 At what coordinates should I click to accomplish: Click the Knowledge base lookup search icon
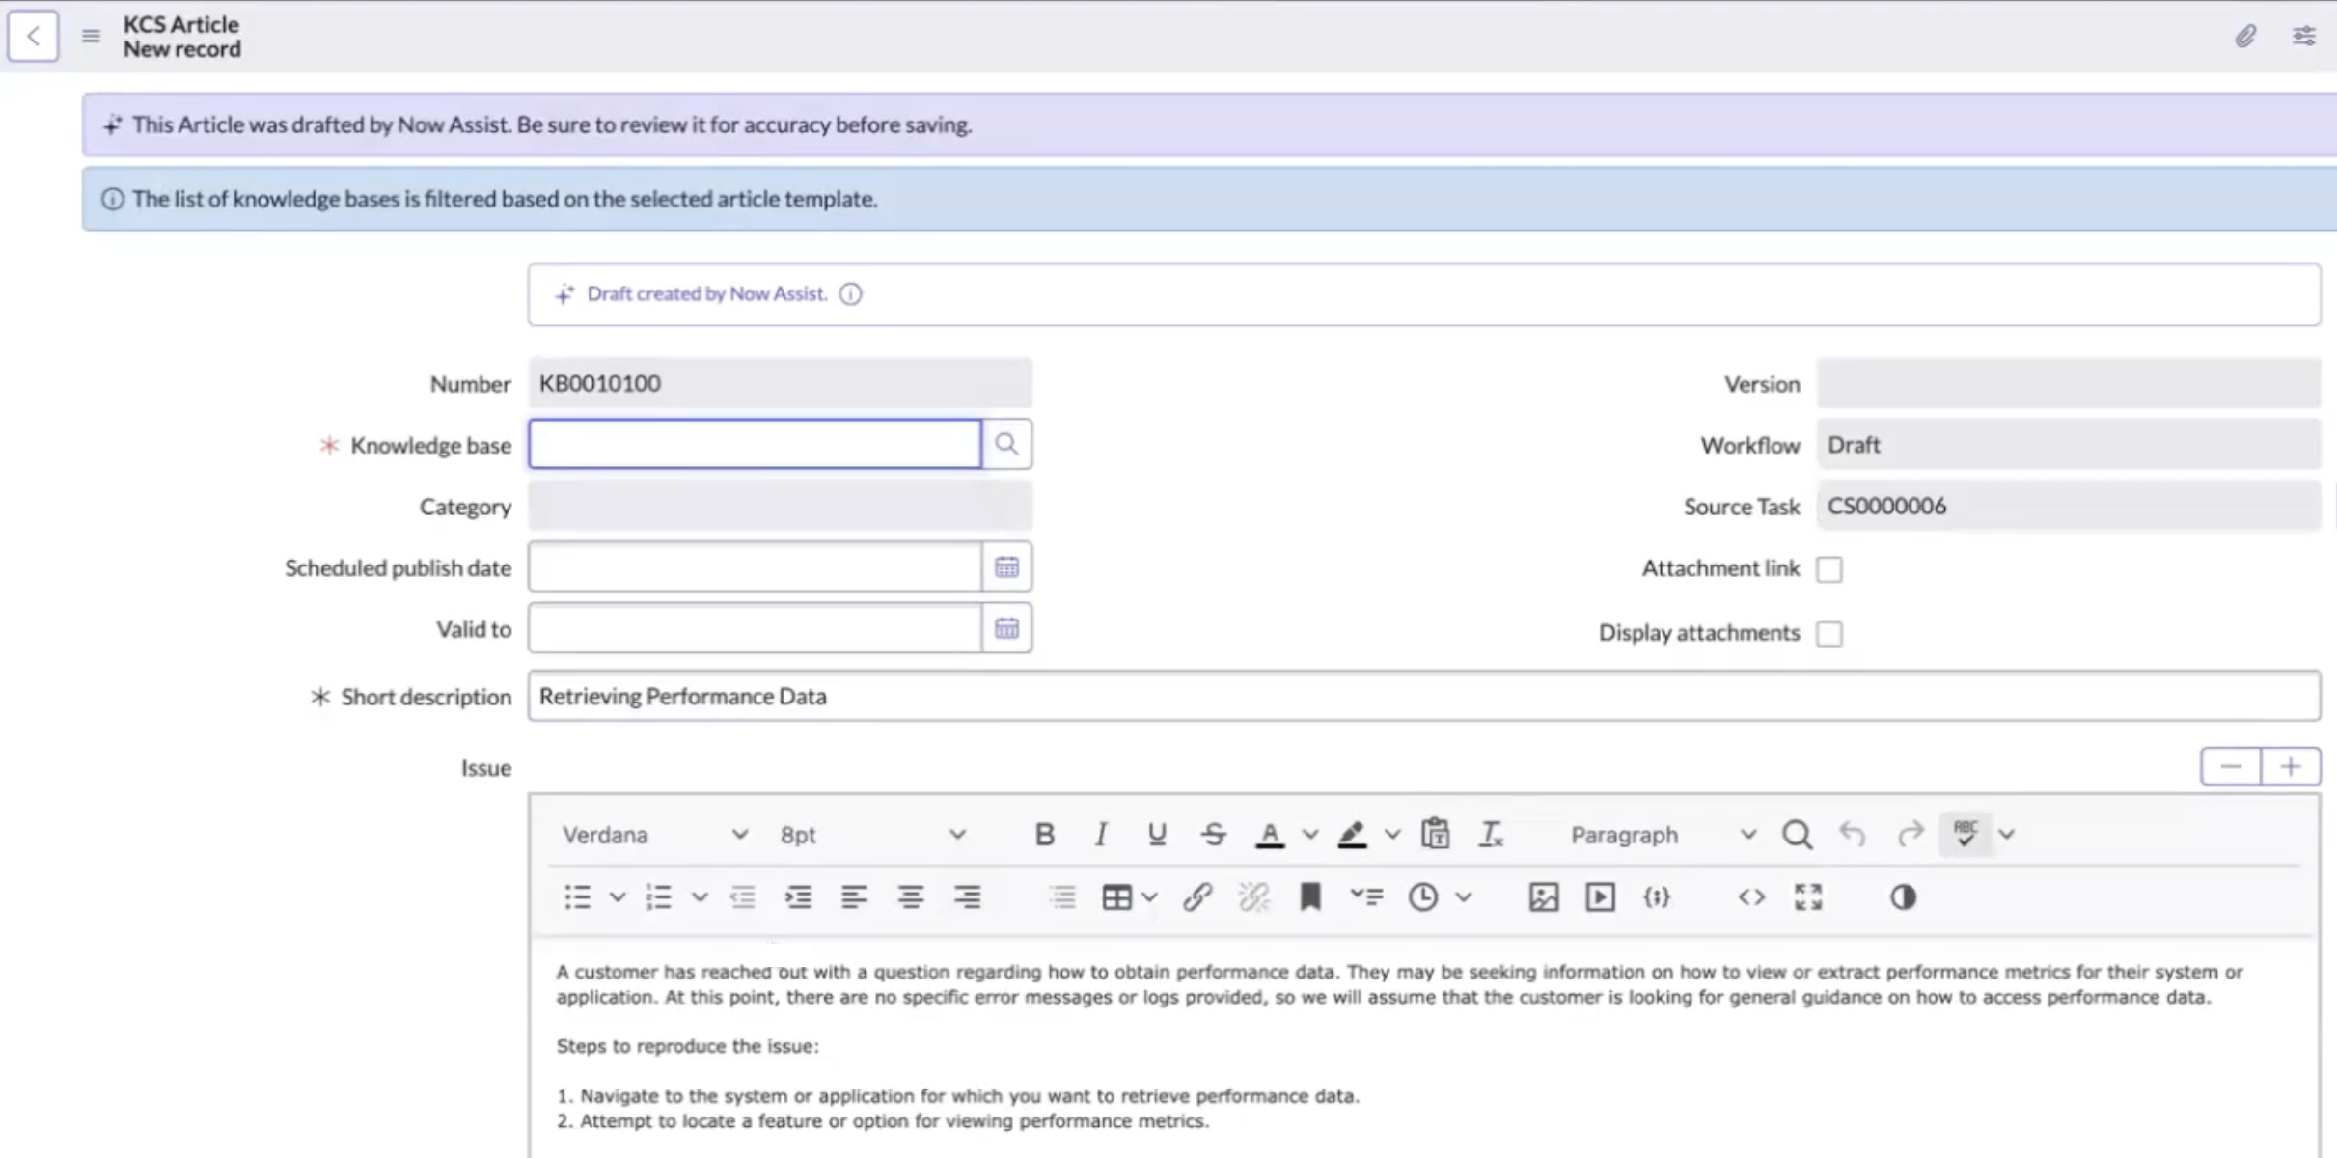tap(1006, 444)
